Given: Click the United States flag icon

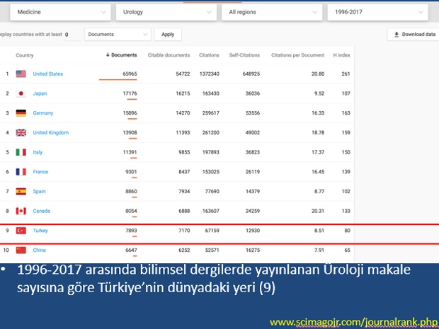Looking at the screenshot, I should [x=21, y=74].
